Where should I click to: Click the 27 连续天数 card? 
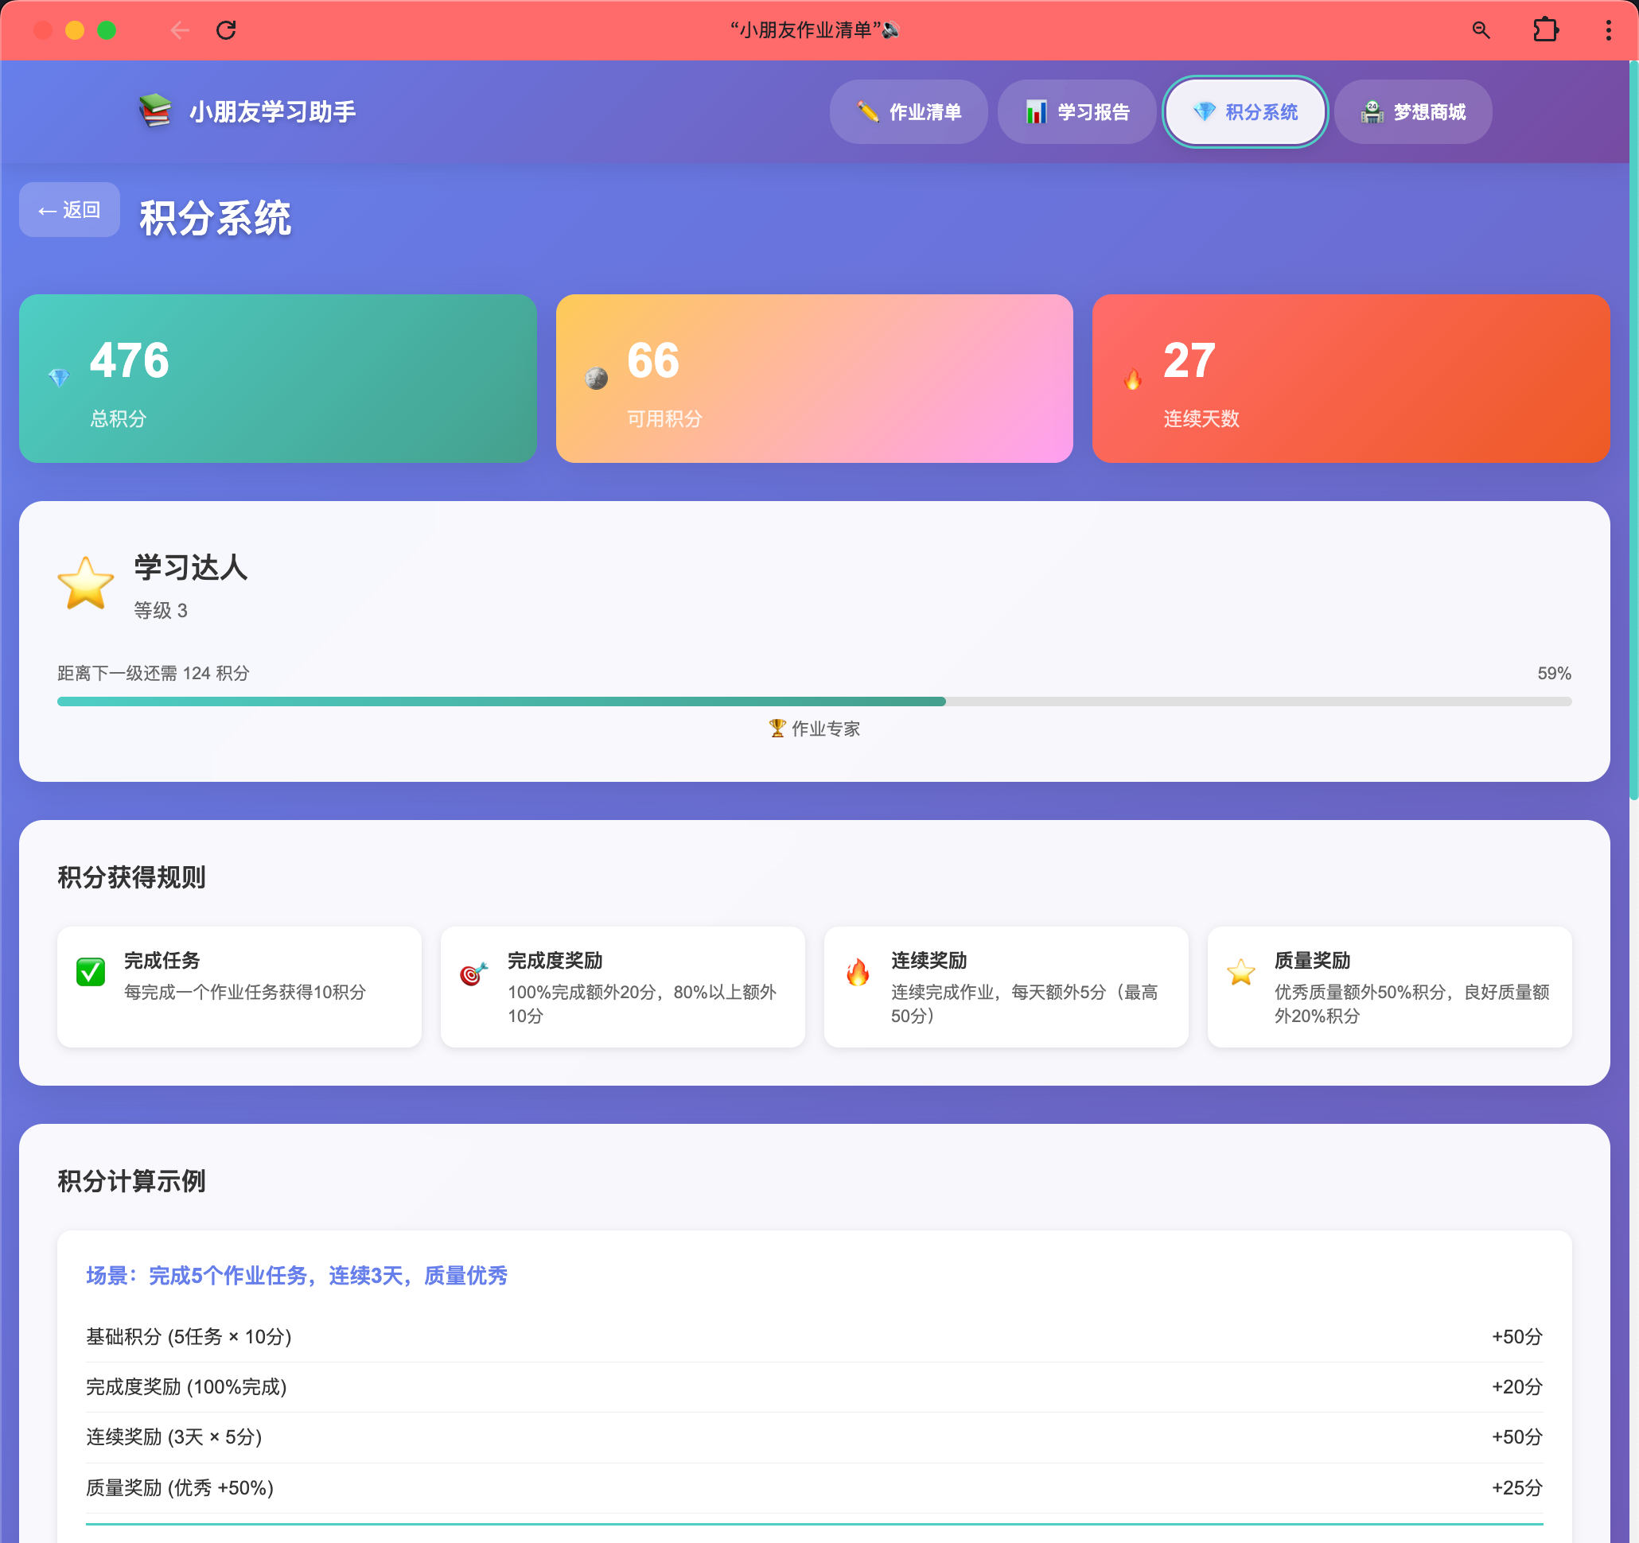coord(1350,379)
